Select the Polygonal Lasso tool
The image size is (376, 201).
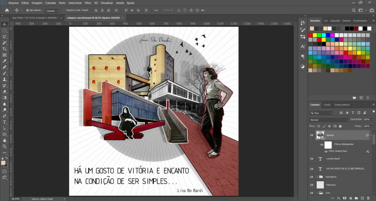coord(4,37)
